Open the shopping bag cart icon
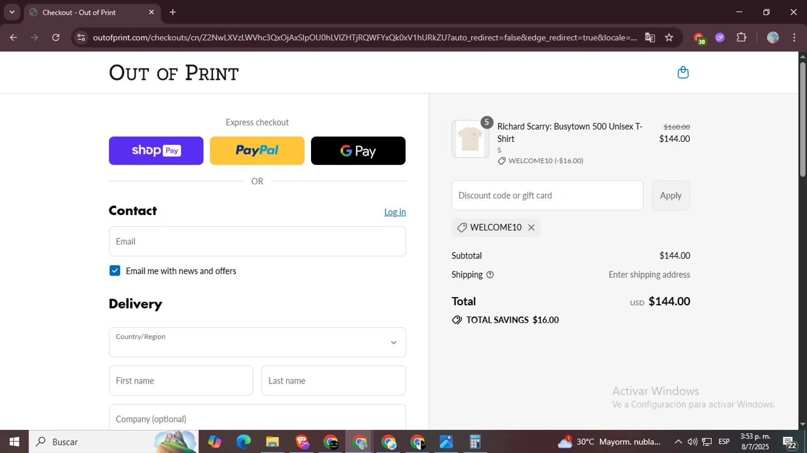Image resolution: width=807 pixels, height=453 pixels. click(x=683, y=73)
